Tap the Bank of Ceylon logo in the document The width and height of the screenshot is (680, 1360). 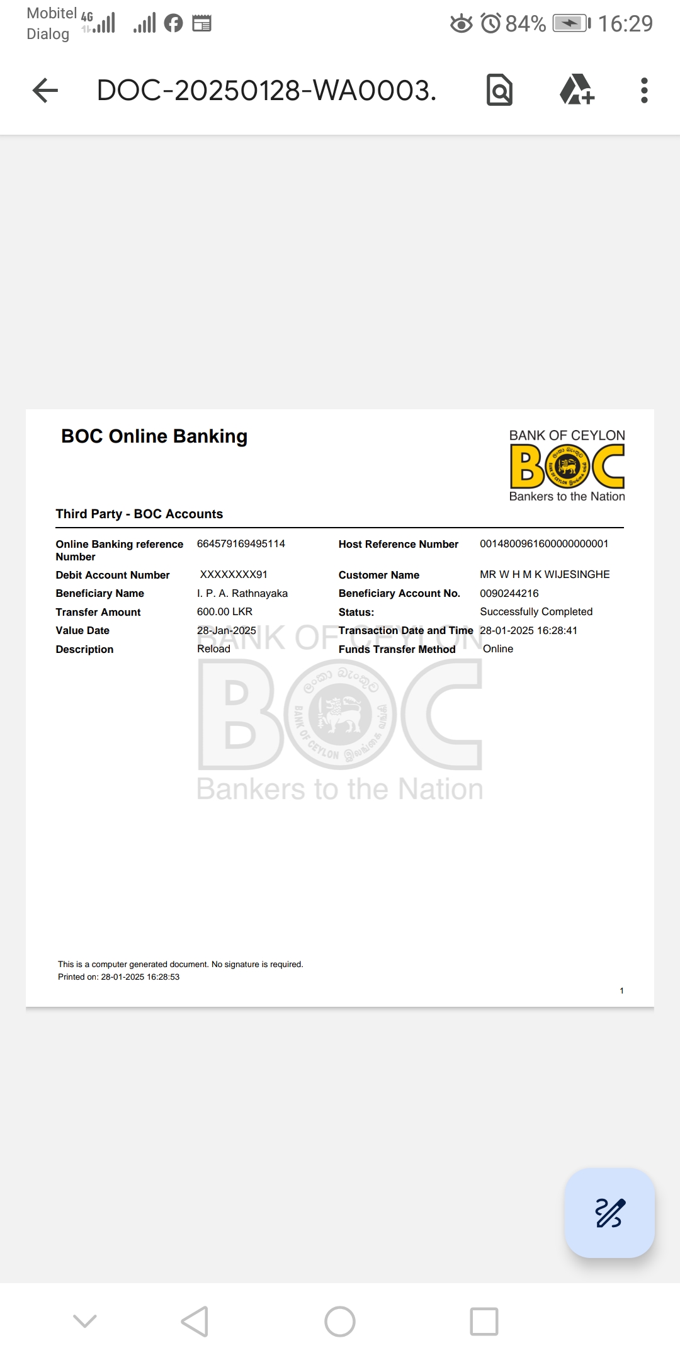(x=567, y=466)
